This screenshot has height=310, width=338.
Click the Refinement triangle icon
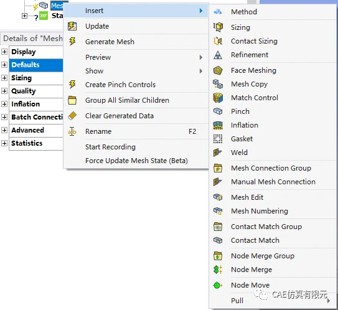point(218,55)
